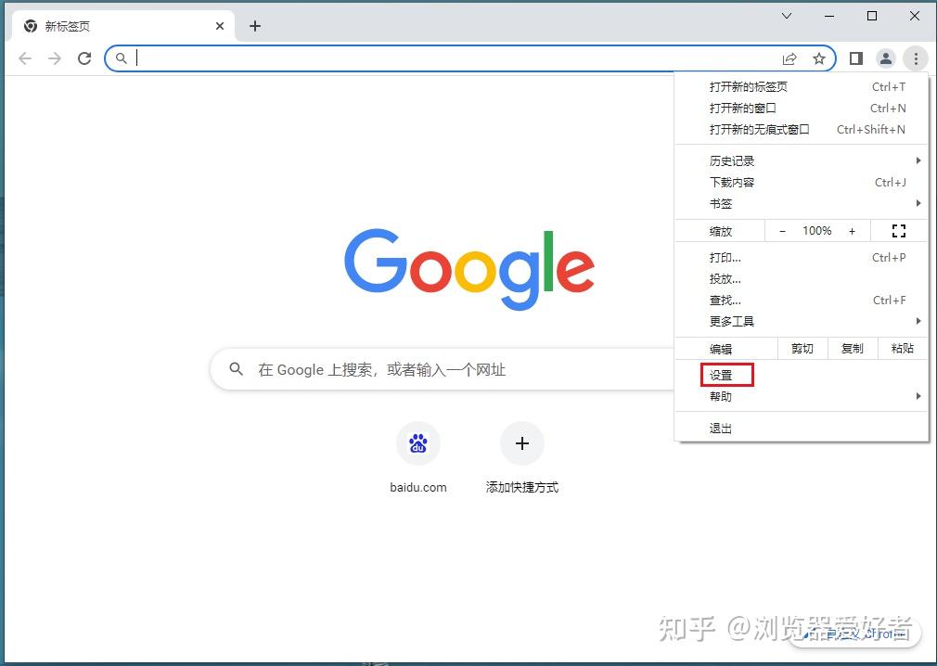Screen dimensions: 937x666
Task: Increase zoom with the plus control
Action: point(852,230)
